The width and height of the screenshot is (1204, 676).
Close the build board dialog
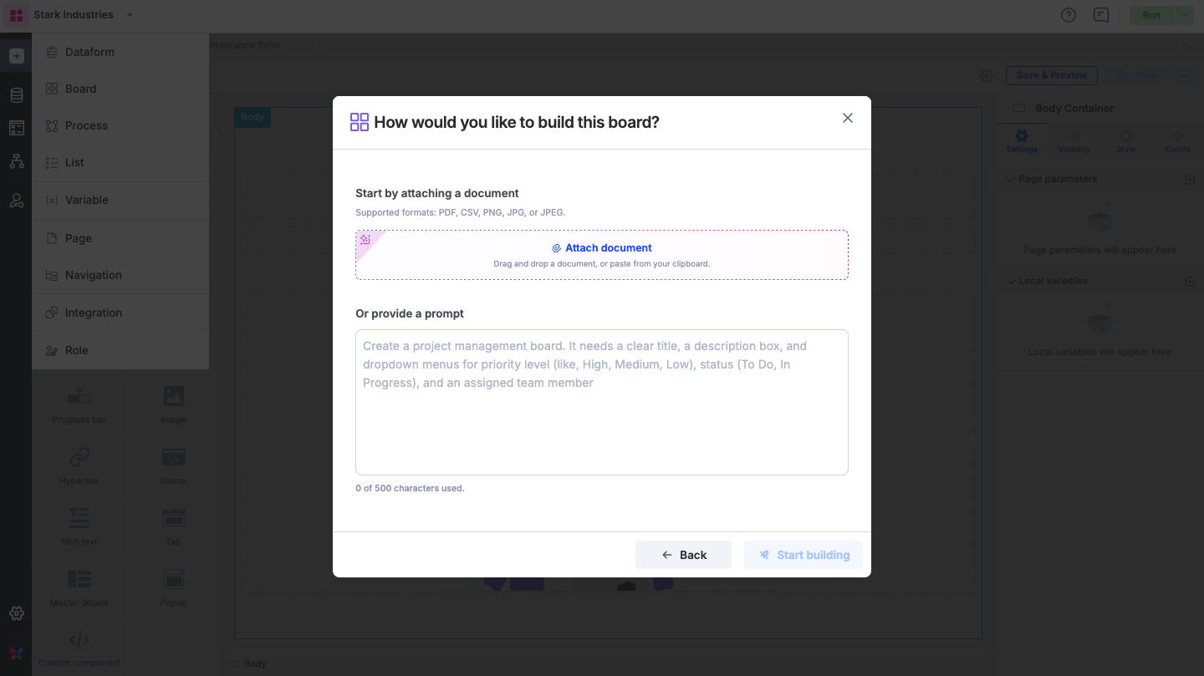847,118
